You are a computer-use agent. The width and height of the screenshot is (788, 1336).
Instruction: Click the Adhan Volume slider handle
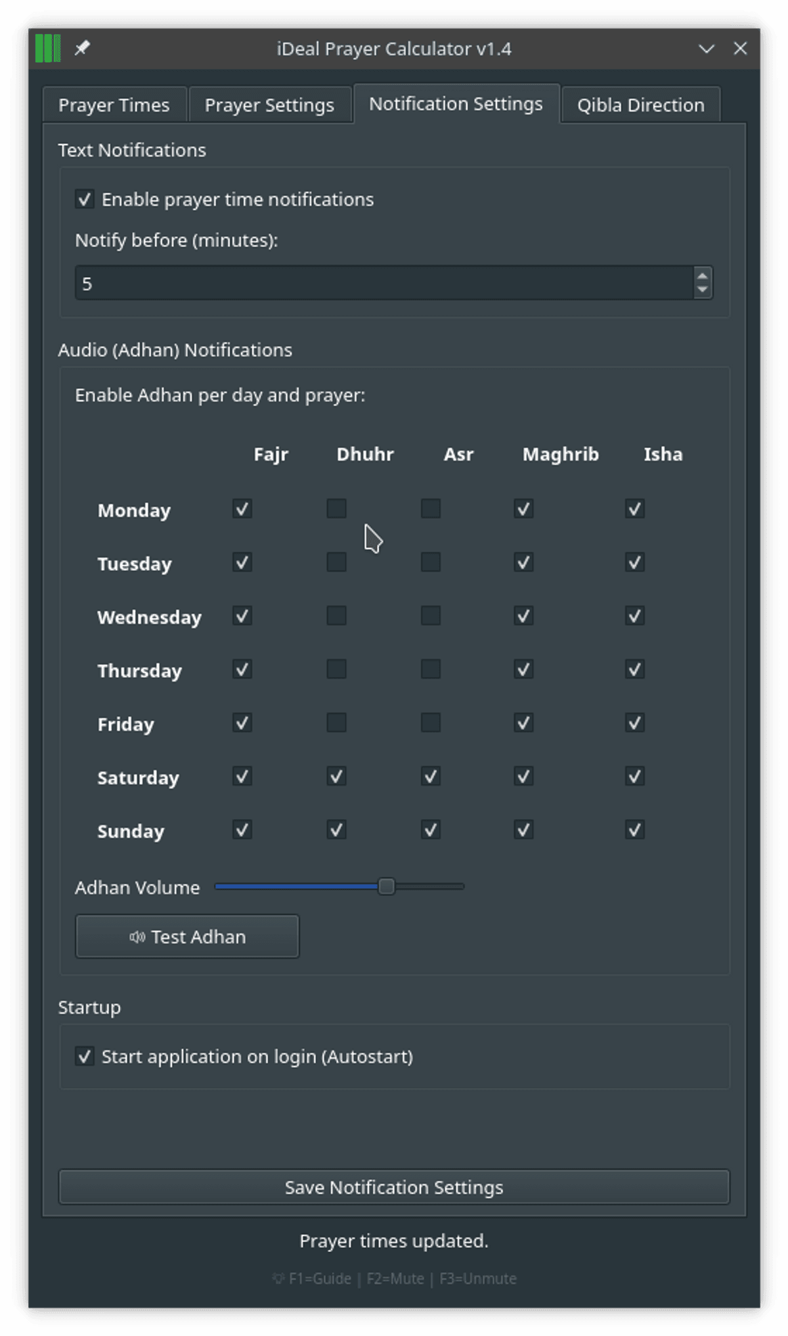tap(387, 887)
